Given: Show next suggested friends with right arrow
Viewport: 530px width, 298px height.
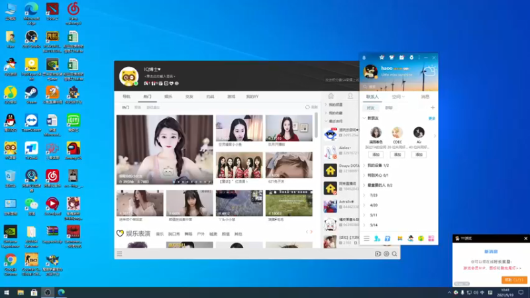Looking at the screenshot, I should click(435, 136).
